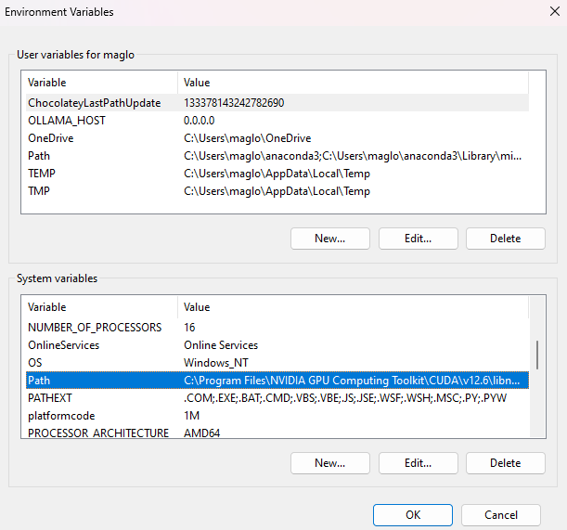Viewport: 567px width, 530px height.
Task: Select the platformcode system variable
Action: (x=277, y=416)
